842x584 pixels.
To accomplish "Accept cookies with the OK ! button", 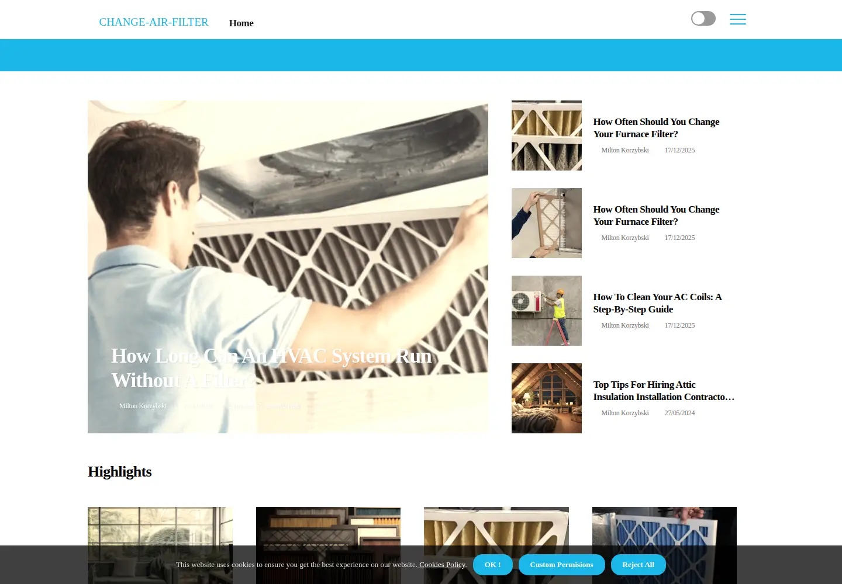I will click(x=493, y=565).
